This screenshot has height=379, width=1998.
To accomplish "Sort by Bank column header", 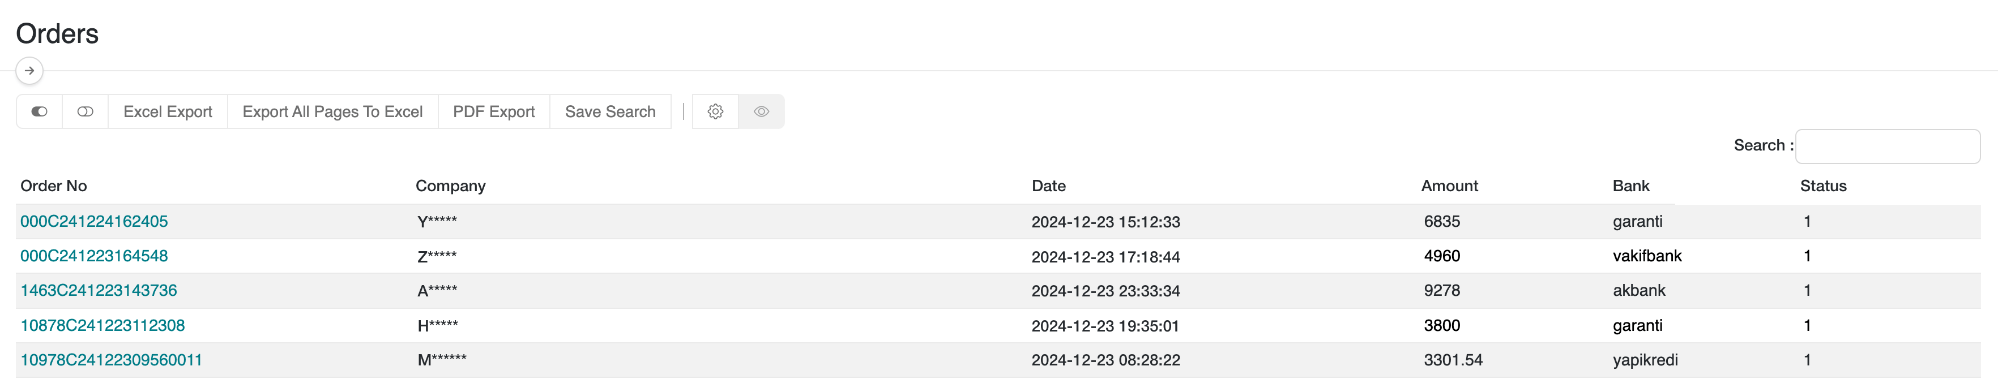I will point(1630,186).
